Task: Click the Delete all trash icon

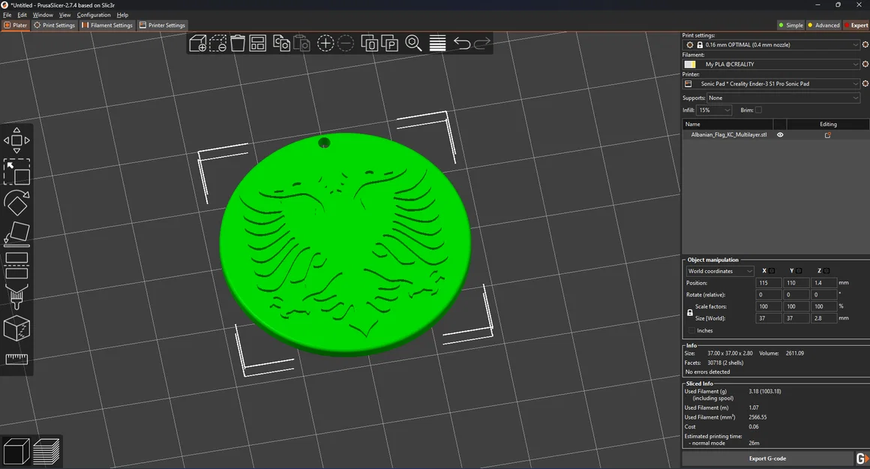Action: click(x=238, y=44)
